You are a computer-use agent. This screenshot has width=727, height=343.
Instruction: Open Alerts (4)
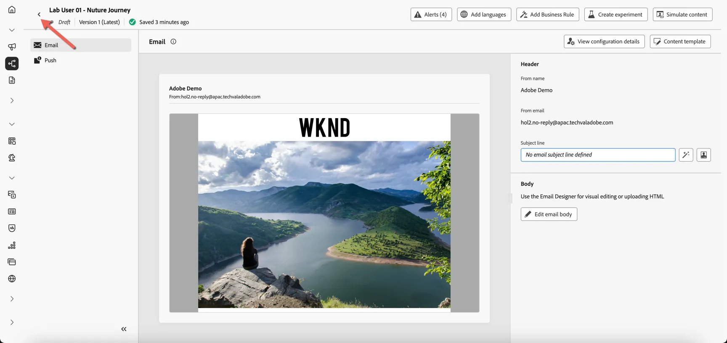click(x=431, y=14)
